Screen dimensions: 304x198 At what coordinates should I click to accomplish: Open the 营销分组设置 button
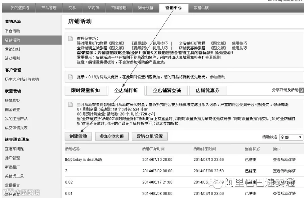150,136
